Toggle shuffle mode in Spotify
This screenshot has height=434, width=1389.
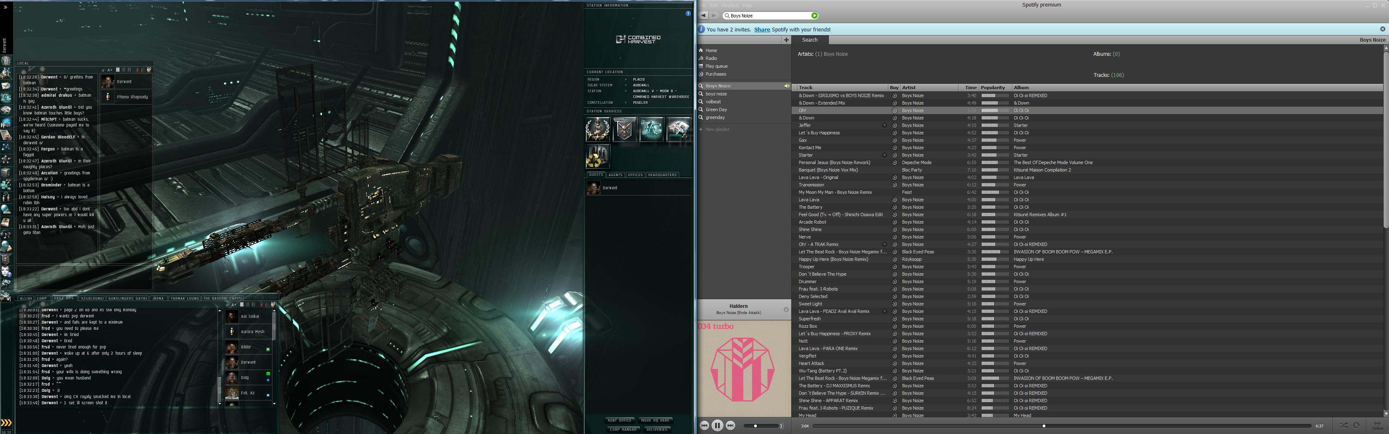(x=1344, y=425)
